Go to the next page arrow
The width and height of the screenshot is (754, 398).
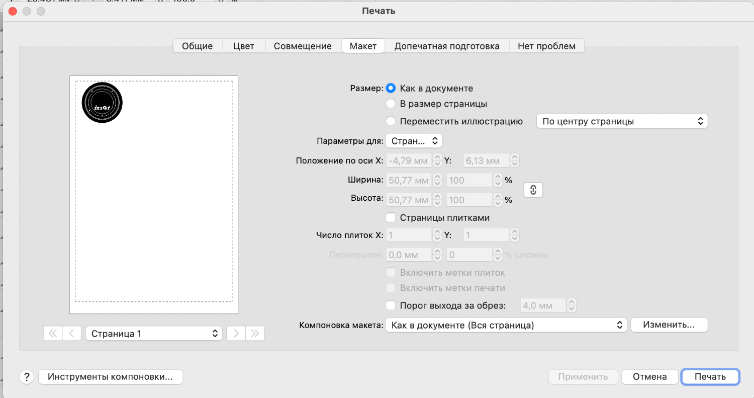point(236,333)
